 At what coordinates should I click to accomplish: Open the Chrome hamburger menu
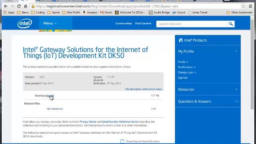250,6
